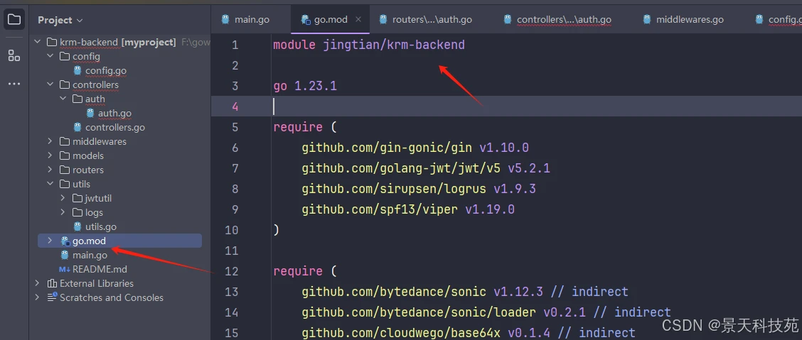The width and height of the screenshot is (802, 340).
Task: Click the jwtutil folder icon
Action: [x=77, y=198]
